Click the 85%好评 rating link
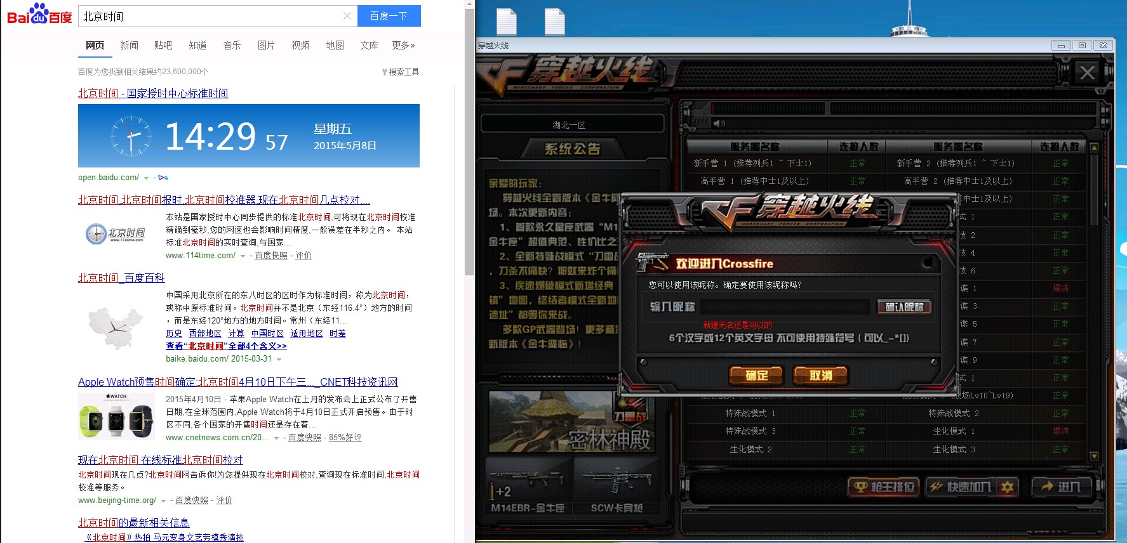Image resolution: width=1127 pixels, height=543 pixels. 345,438
